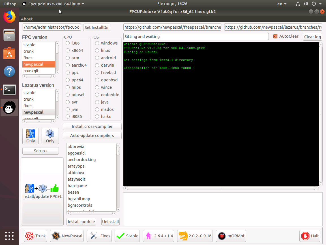The height and width of the screenshot is (245, 326).
Task: Choose linux as target OS
Action: (x=97, y=50)
